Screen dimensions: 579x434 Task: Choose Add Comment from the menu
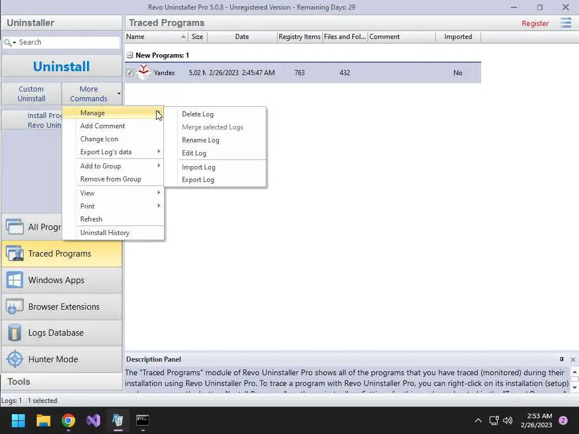(x=103, y=126)
